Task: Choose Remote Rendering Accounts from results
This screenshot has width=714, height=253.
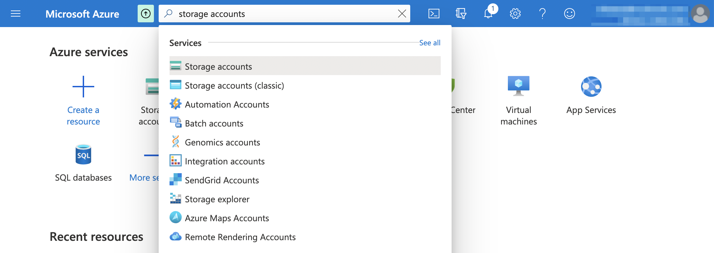Action: (305, 237)
